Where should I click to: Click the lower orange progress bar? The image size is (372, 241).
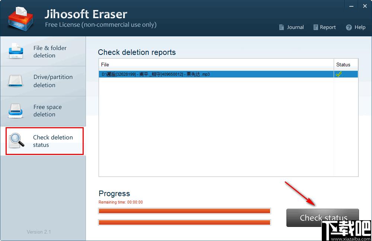point(185,222)
